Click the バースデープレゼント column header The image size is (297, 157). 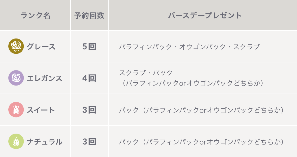205,15
